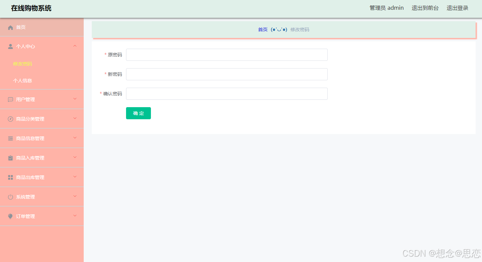This screenshot has width=482, height=262.
Task: Collapse the 个人中心 menu chevron
Action: tap(75, 46)
